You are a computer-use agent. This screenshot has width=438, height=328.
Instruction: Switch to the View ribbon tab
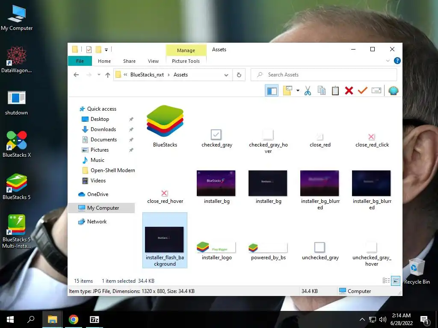(x=153, y=61)
